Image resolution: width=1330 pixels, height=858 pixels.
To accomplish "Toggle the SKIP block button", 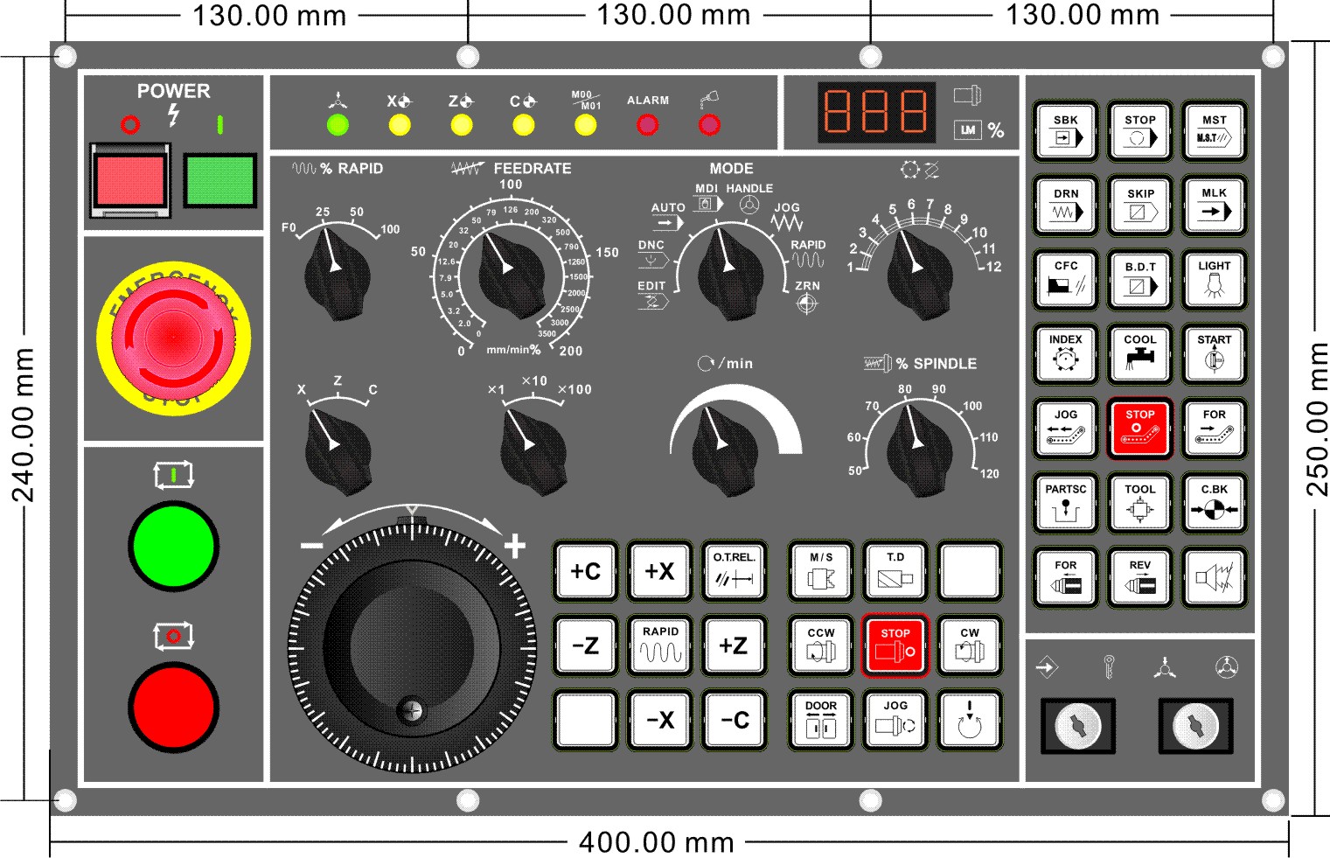I will 1139,205.
